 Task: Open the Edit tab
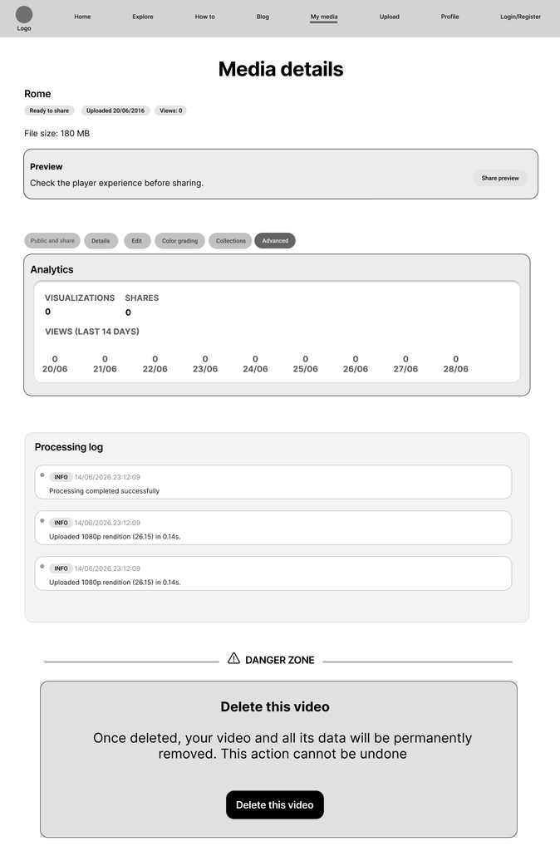tap(137, 240)
